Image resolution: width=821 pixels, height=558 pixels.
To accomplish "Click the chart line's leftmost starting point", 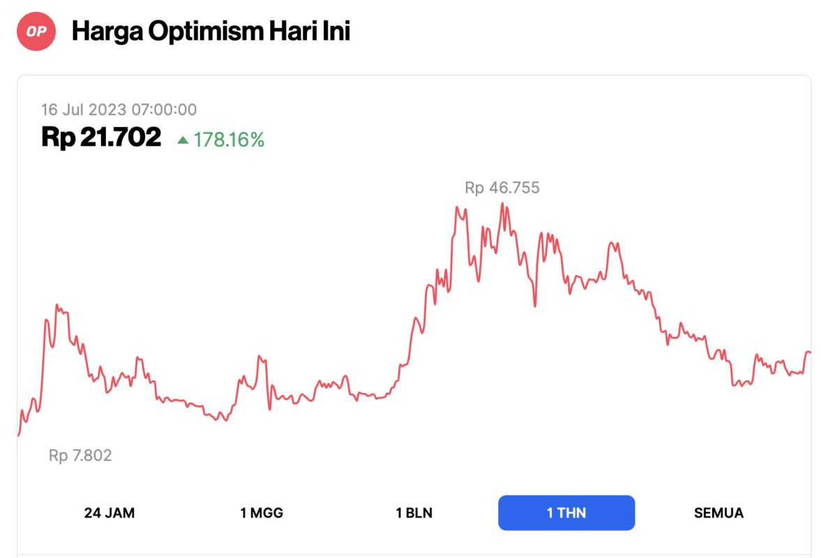I will (18, 435).
